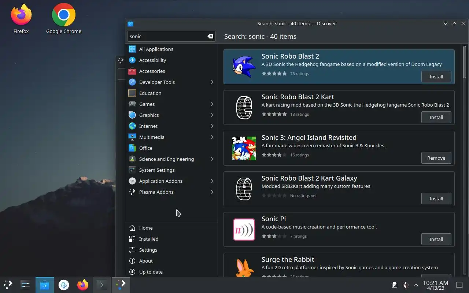The image size is (469, 293).
Task: Expand the Games category arrow
Action: pos(212,104)
